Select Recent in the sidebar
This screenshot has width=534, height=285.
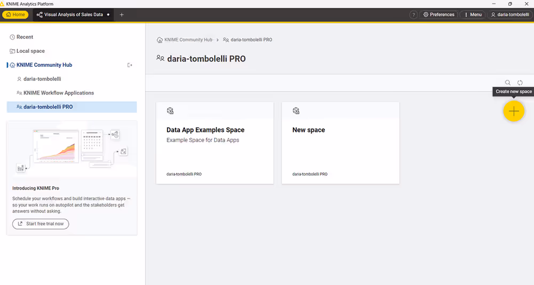(x=25, y=37)
